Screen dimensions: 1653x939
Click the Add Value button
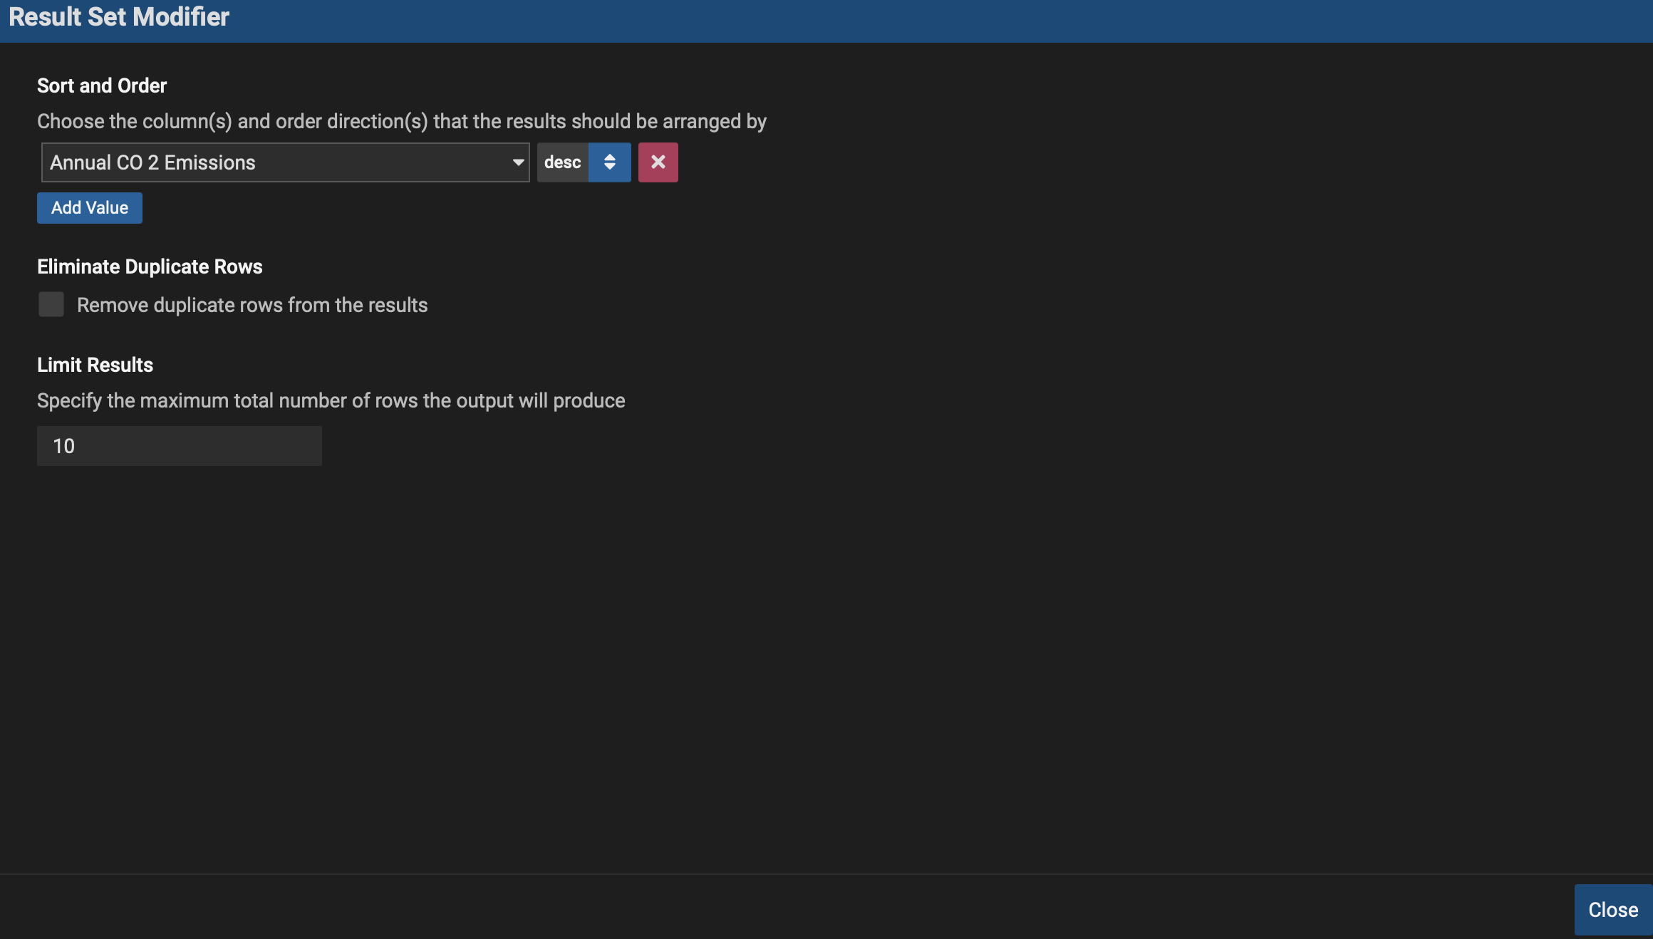(89, 207)
